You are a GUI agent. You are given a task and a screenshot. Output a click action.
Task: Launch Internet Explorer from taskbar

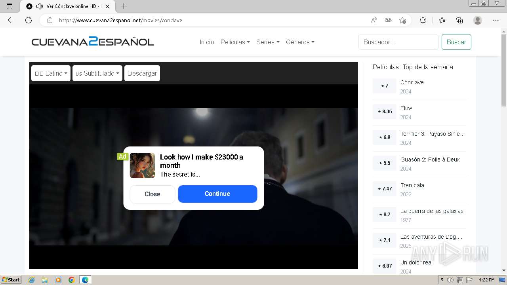pos(31,280)
